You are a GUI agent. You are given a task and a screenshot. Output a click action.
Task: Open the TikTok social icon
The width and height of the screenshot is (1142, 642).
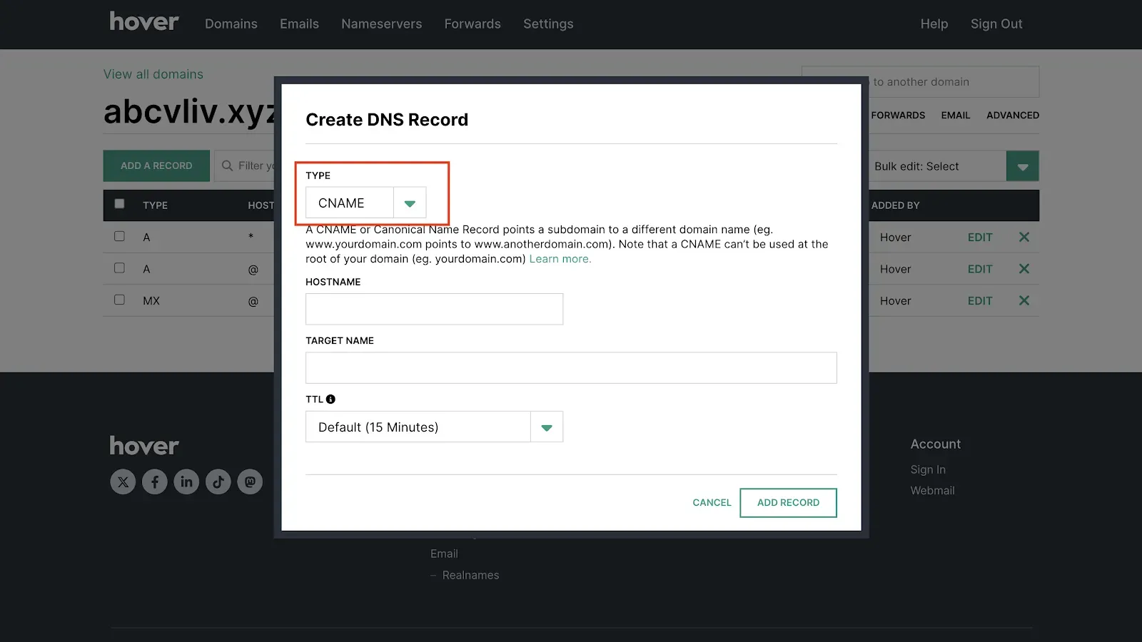tap(218, 481)
